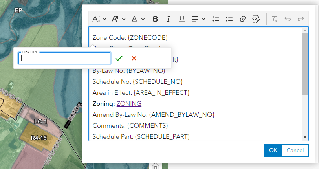
Task: Cancel link entry with red X
Action: 134,59
